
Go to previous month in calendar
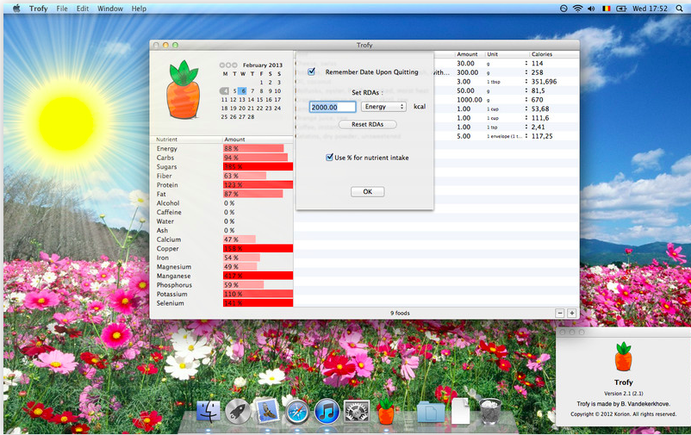click(222, 65)
